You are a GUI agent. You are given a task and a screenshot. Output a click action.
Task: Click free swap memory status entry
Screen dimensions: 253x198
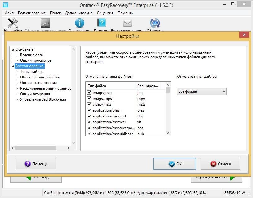[x=167, y=193]
